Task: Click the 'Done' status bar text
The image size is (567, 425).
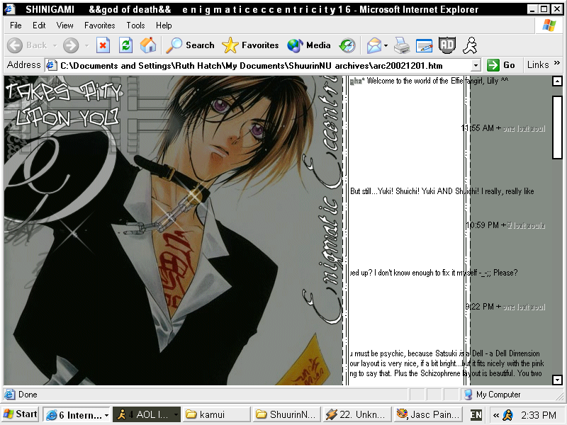Action: tap(28, 395)
